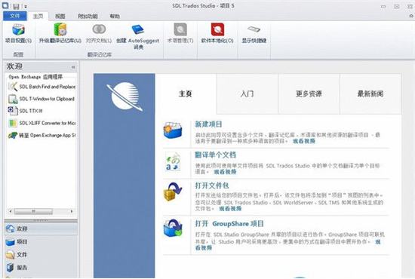Click the SDL TTXit icon
Screen dimensions: 415x279
pos(13,111)
